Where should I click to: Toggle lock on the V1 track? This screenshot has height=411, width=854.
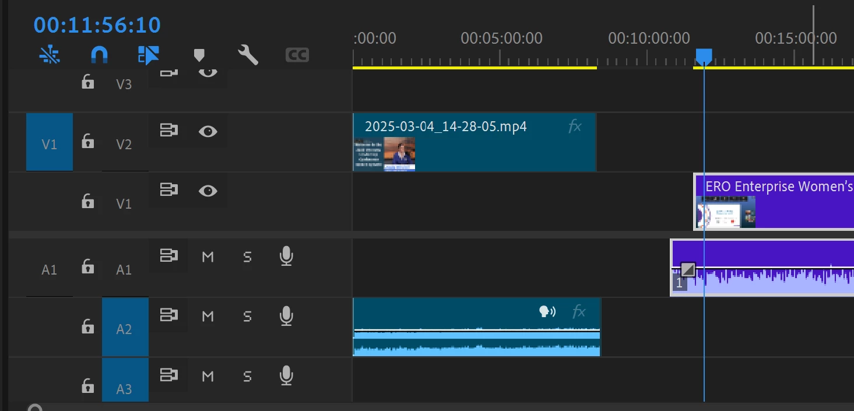(87, 201)
